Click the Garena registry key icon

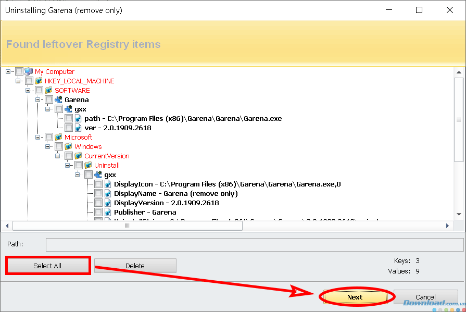pos(58,99)
